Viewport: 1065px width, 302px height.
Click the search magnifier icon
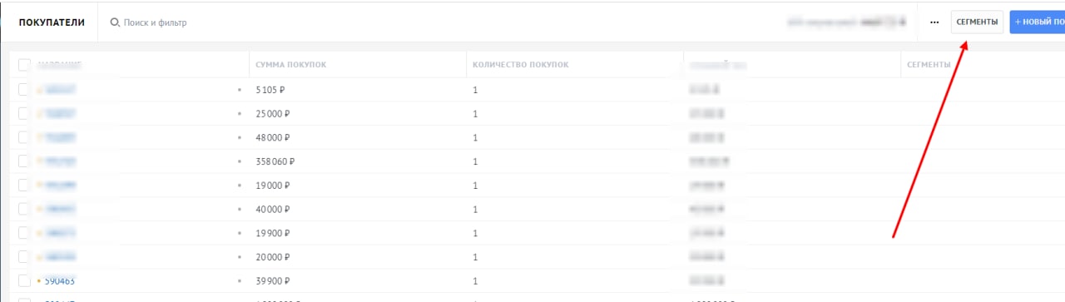[x=116, y=22]
